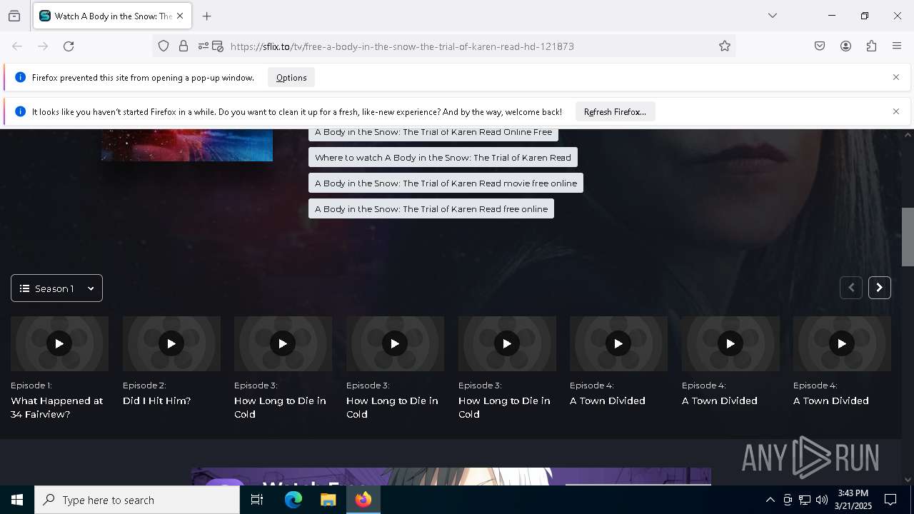Launch Microsoft Edge from taskbar
The height and width of the screenshot is (514, 914).
coord(293,500)
